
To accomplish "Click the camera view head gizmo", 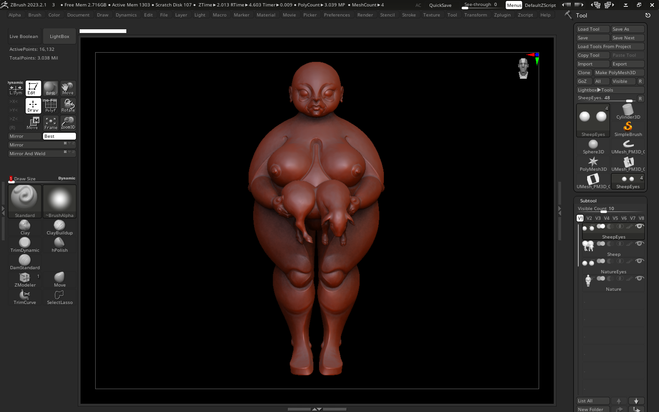I will point(523,68).
